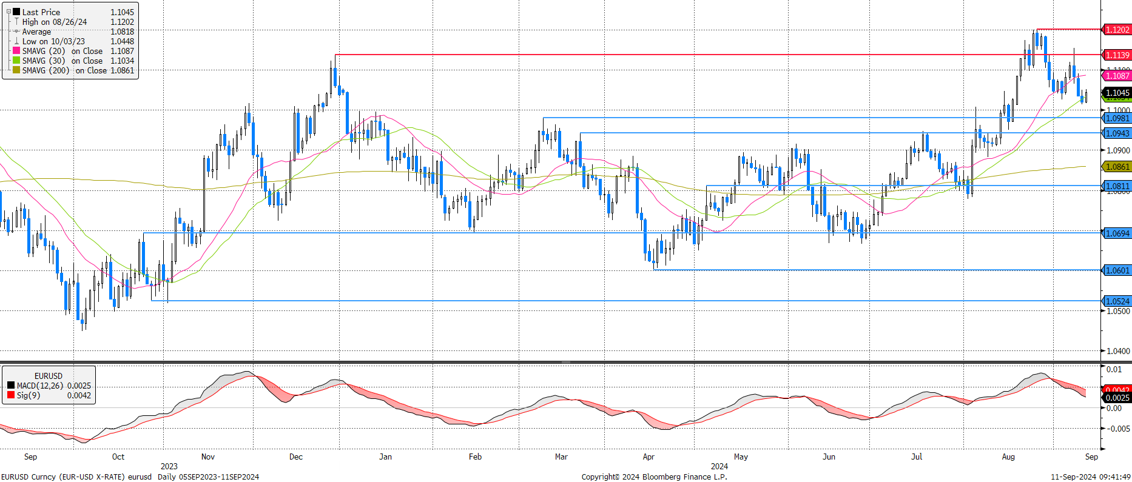Click the green SMAVG (30) color swatch
The height and width of the screenshot is (482, 1132).
(16, 61)
